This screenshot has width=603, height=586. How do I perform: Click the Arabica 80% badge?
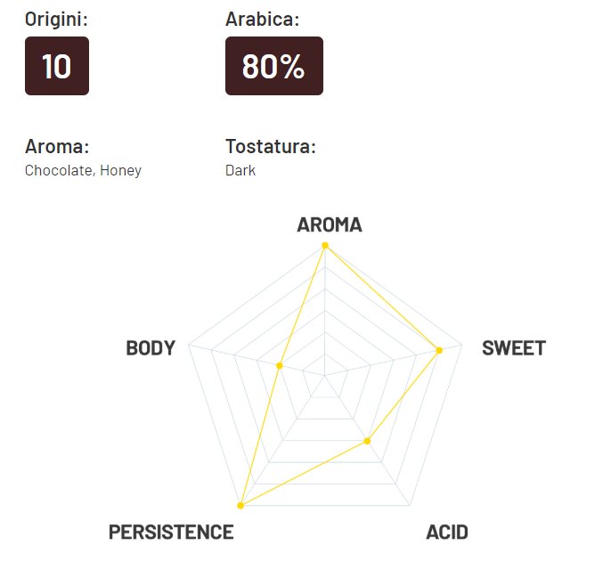tap(274, 66)
